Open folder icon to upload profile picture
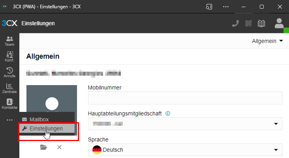This screenshot has height=158, width=289. click(x=43, y=147)
